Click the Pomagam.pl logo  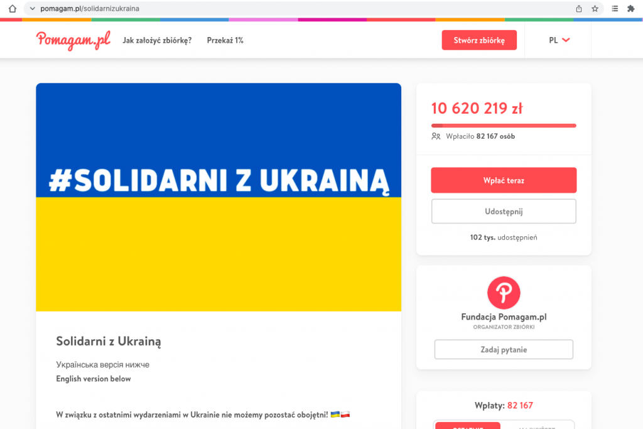pos(73,40)
